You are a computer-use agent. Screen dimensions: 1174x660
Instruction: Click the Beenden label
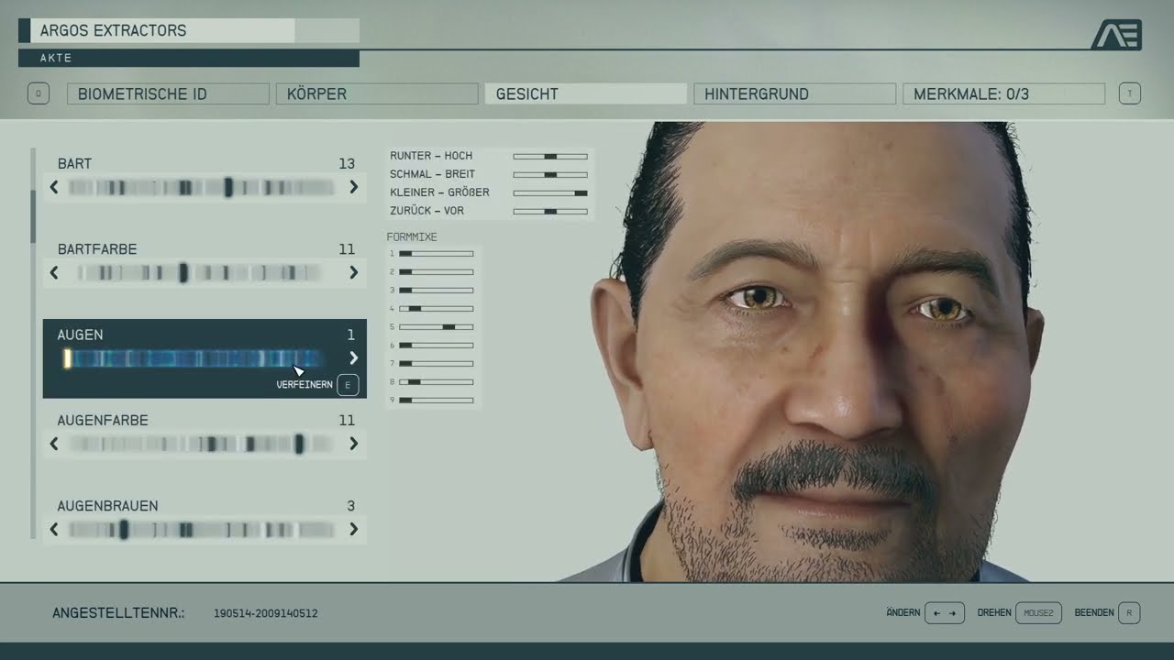[1094, 612]
